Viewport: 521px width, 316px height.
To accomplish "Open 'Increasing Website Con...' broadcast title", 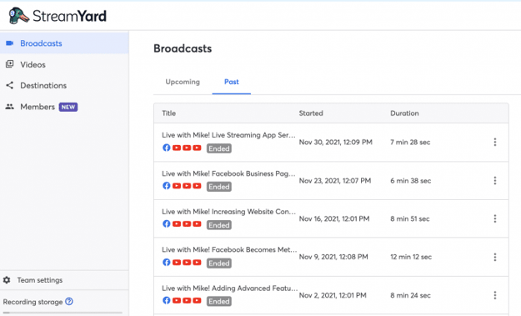I will 228,212.
